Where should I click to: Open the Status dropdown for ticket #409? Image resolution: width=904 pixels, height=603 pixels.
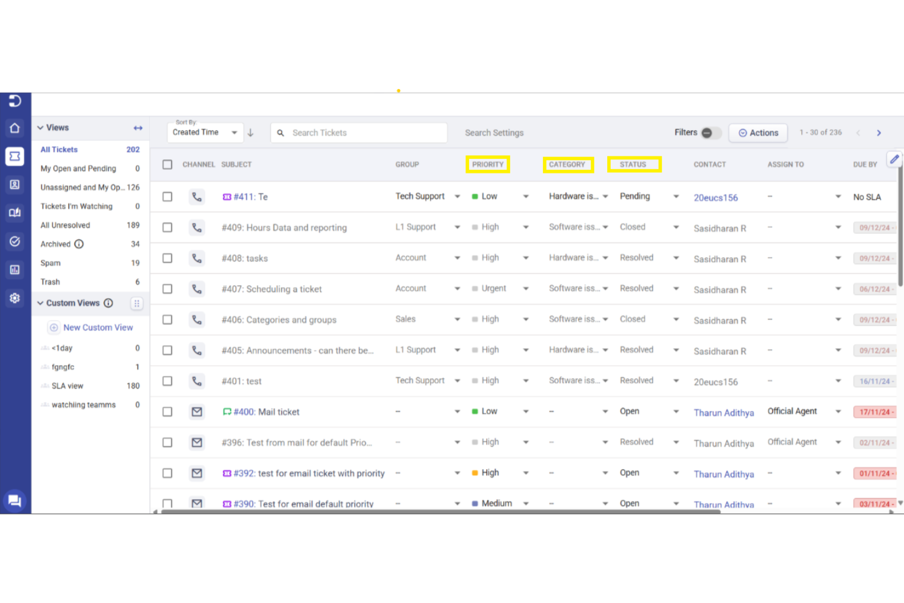click(676, 227)
